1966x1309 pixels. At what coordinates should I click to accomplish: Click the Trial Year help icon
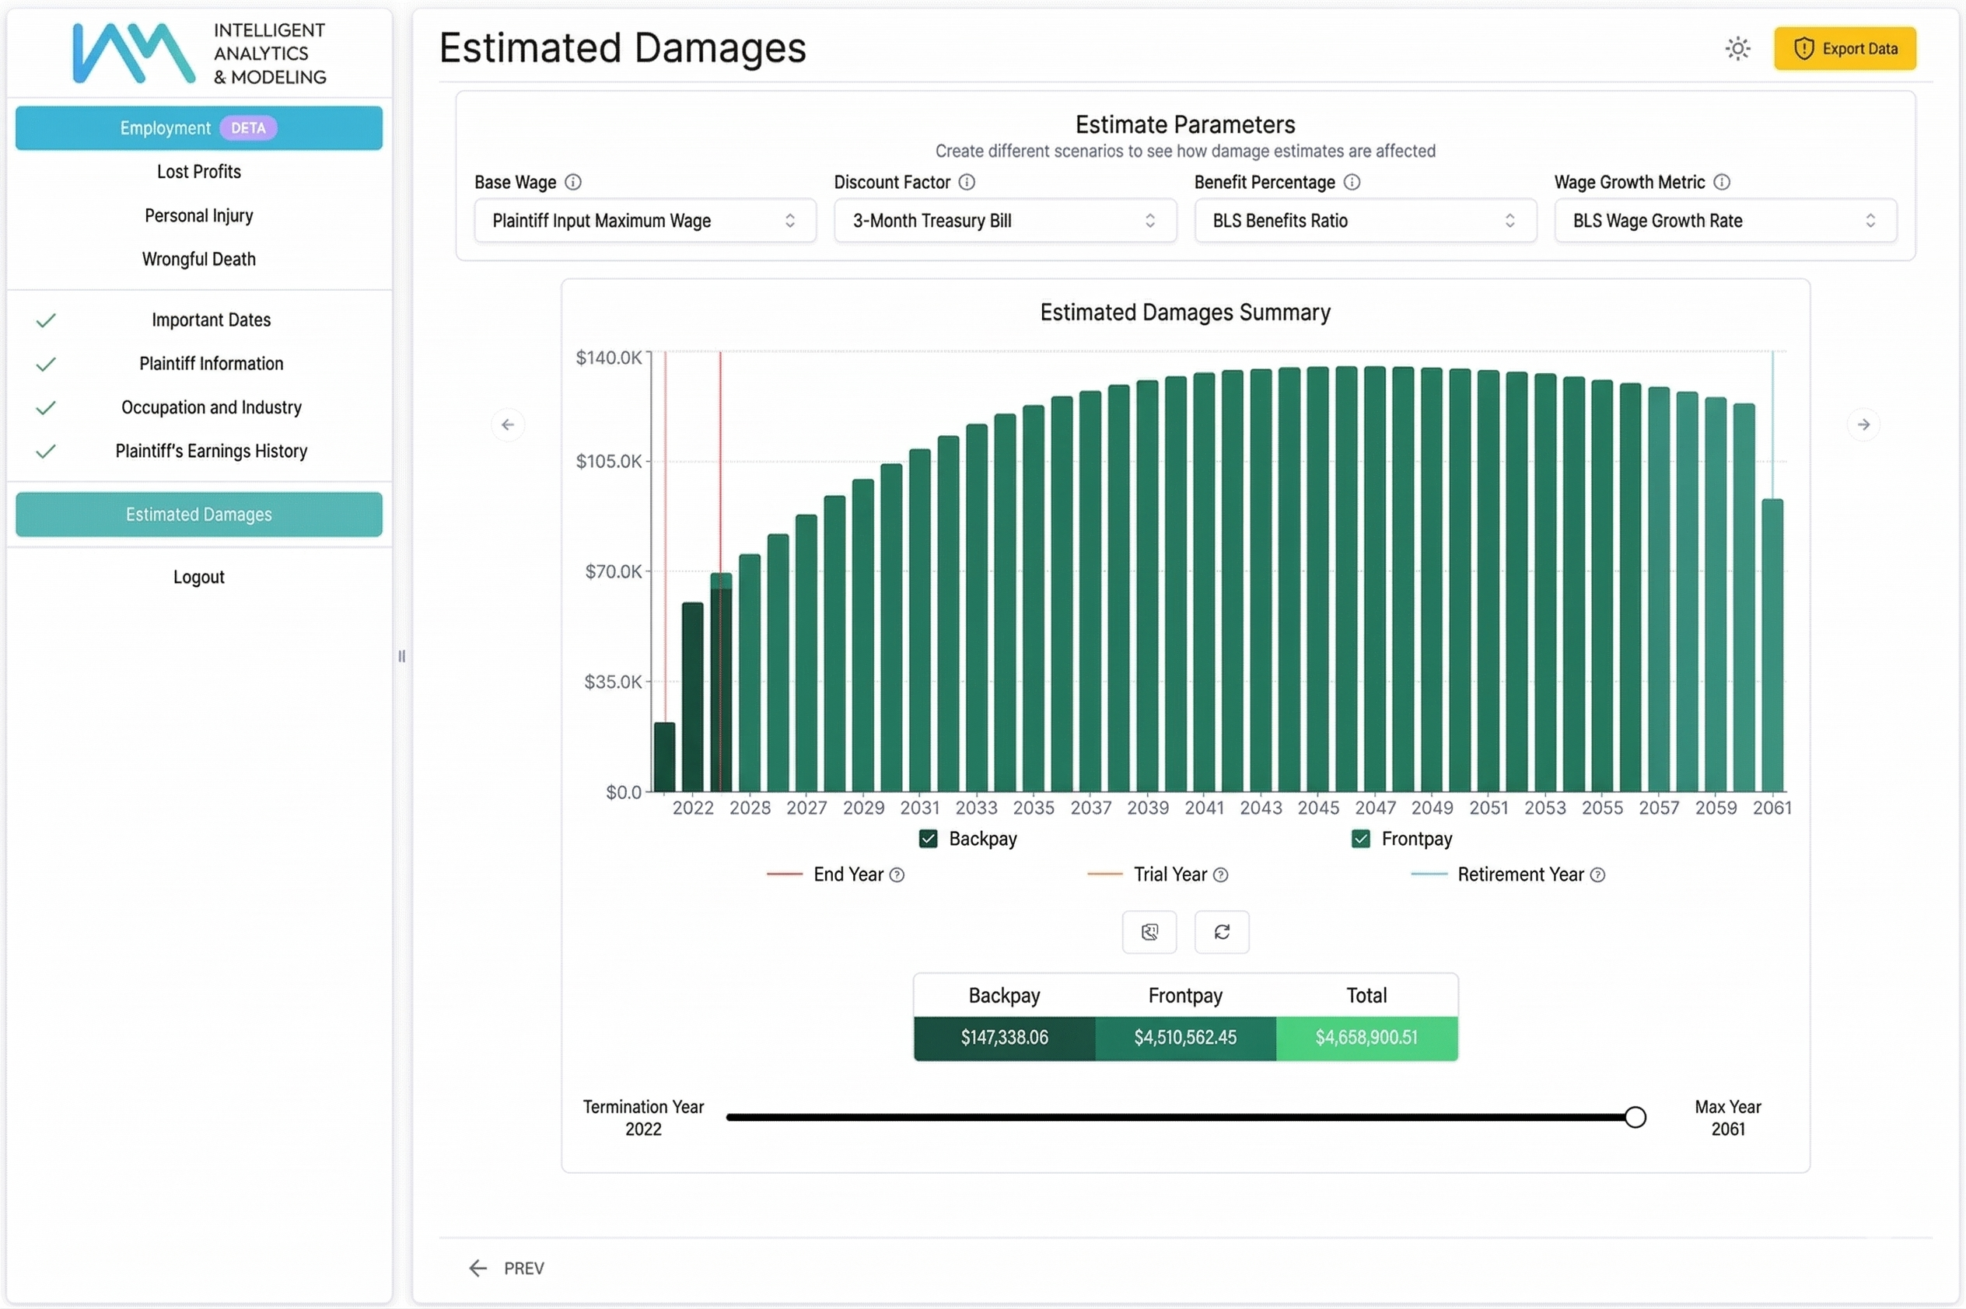[1220, 875]
